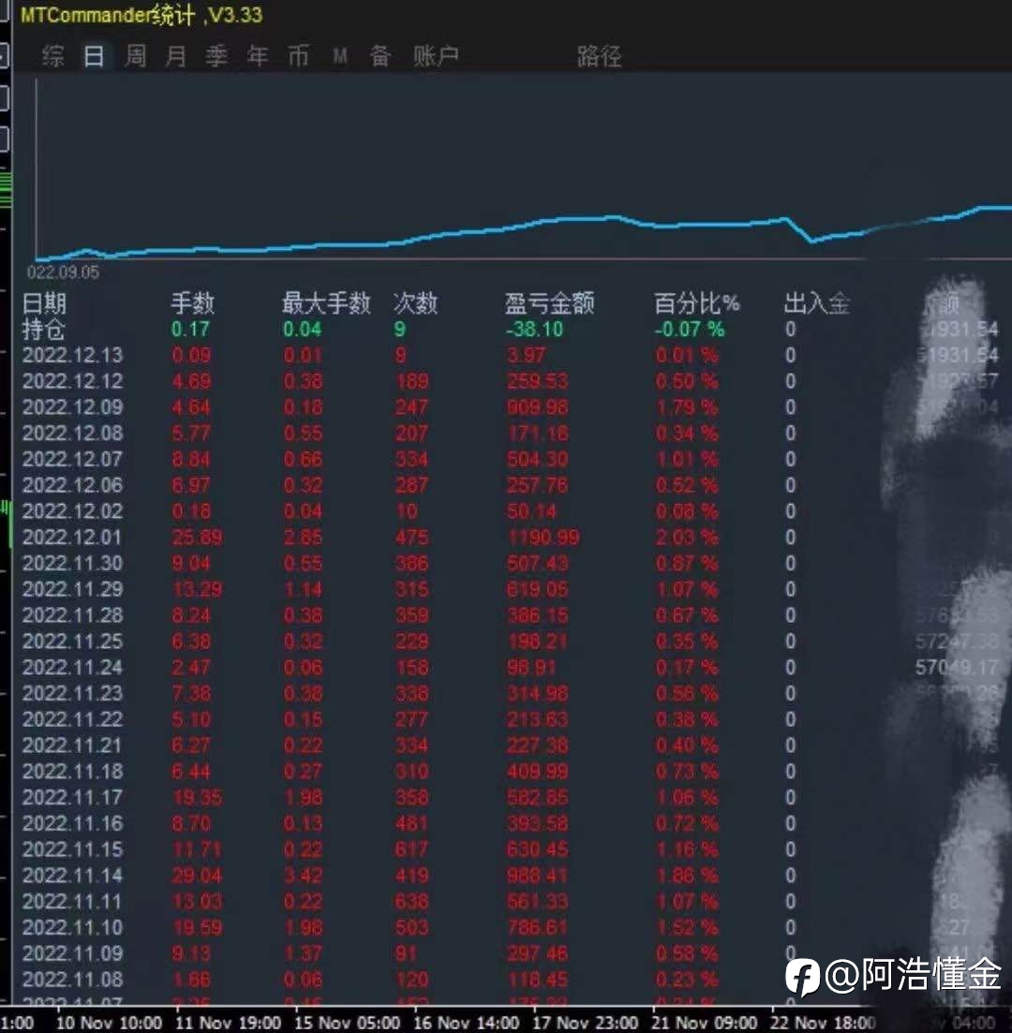Select date row 2022.12.12

point(72,381)
